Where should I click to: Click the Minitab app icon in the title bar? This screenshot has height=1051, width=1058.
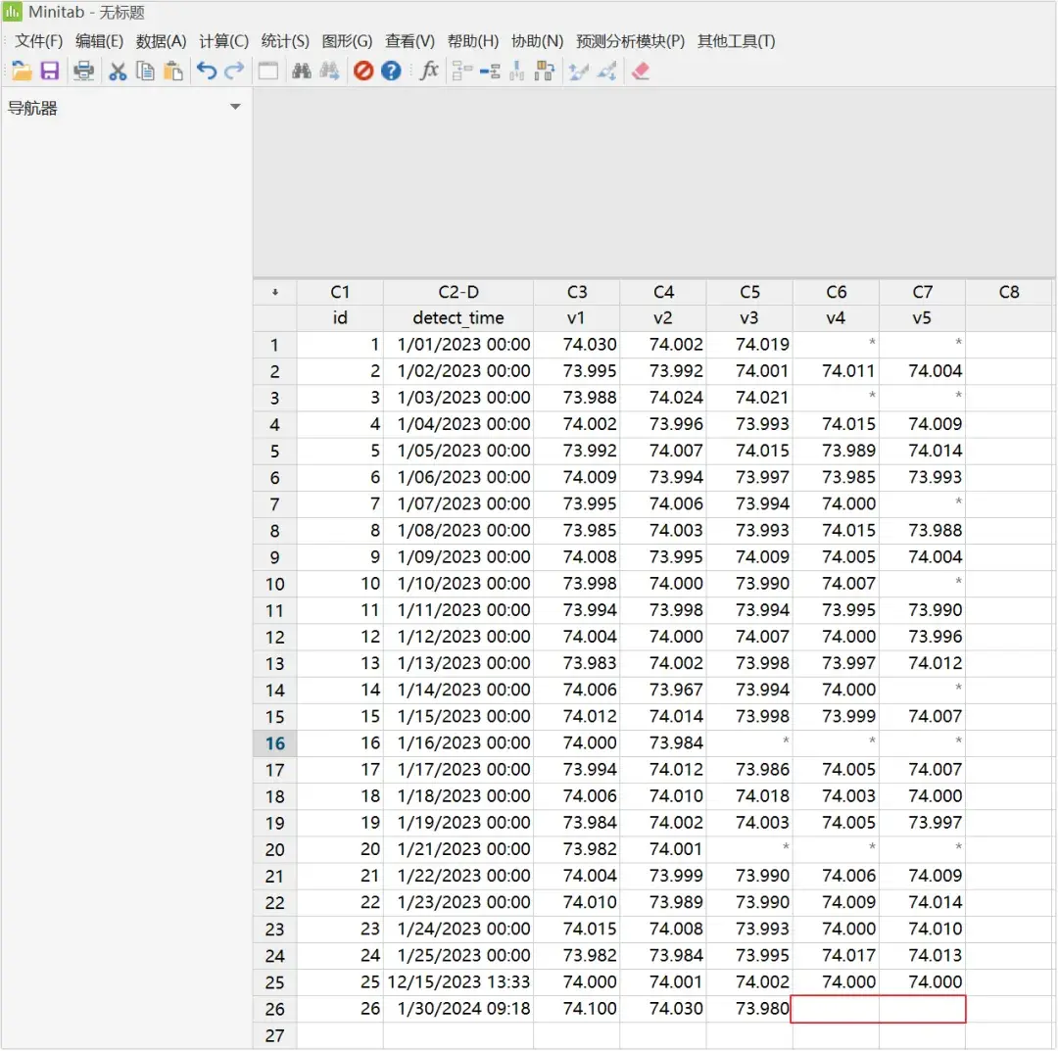coord(12,12)
